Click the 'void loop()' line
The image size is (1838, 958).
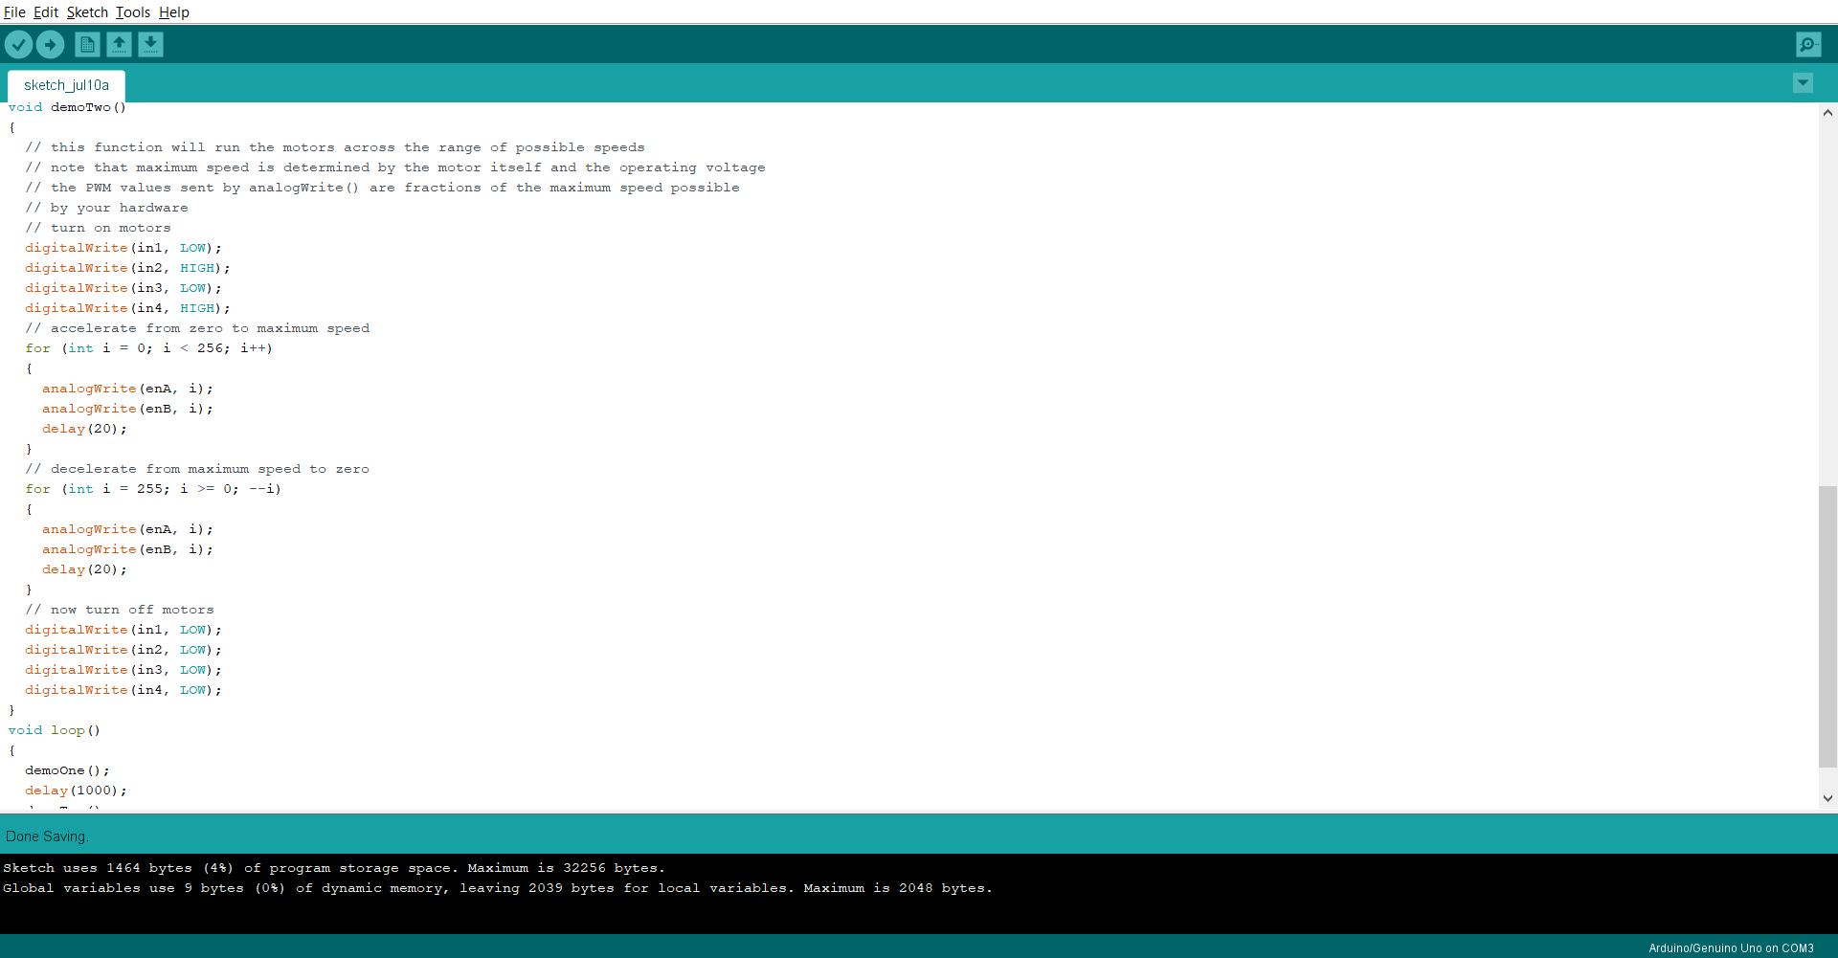click(x=55, y=730)
